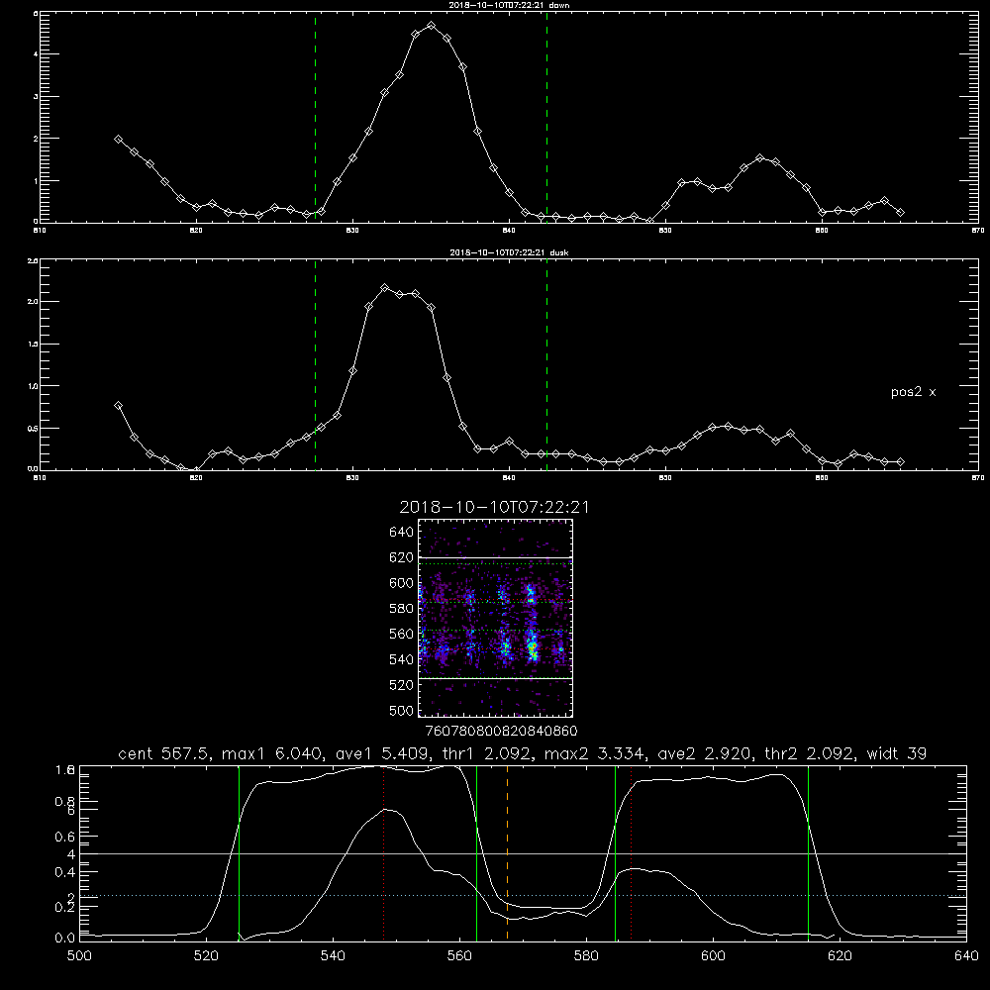Click the red dotted line near 587 in bottom plot

(x=631, y=853)
